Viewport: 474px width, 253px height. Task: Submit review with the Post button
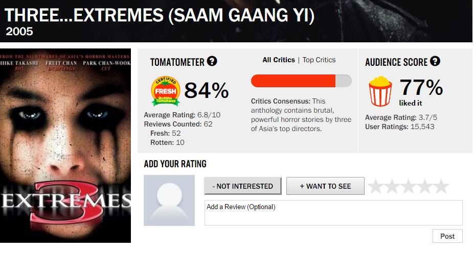pos(447,236)
